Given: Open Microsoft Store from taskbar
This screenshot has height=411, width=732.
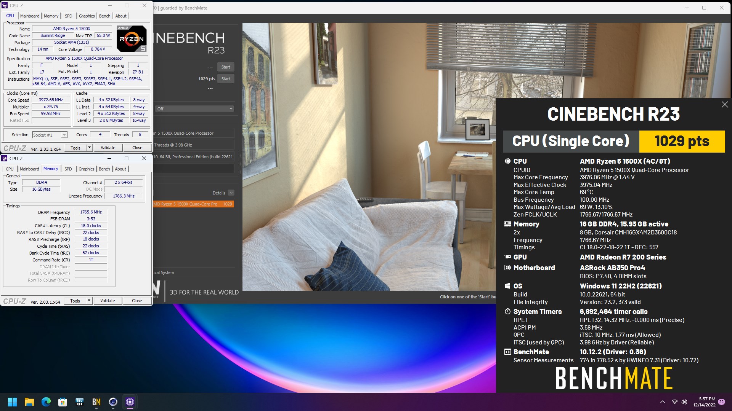Looking at the screenshot, I should click(x=63, y=402).
